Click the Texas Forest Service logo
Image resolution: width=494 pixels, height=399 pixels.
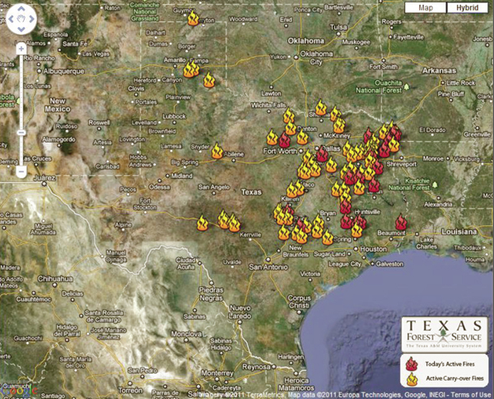coord(445,334)
